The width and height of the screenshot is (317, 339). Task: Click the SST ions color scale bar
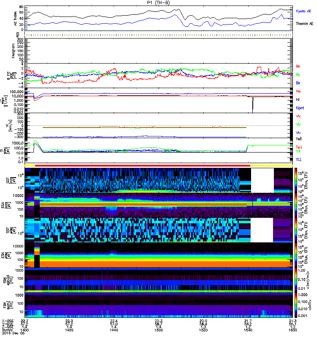pyautogui.click(x=296, y=180)
